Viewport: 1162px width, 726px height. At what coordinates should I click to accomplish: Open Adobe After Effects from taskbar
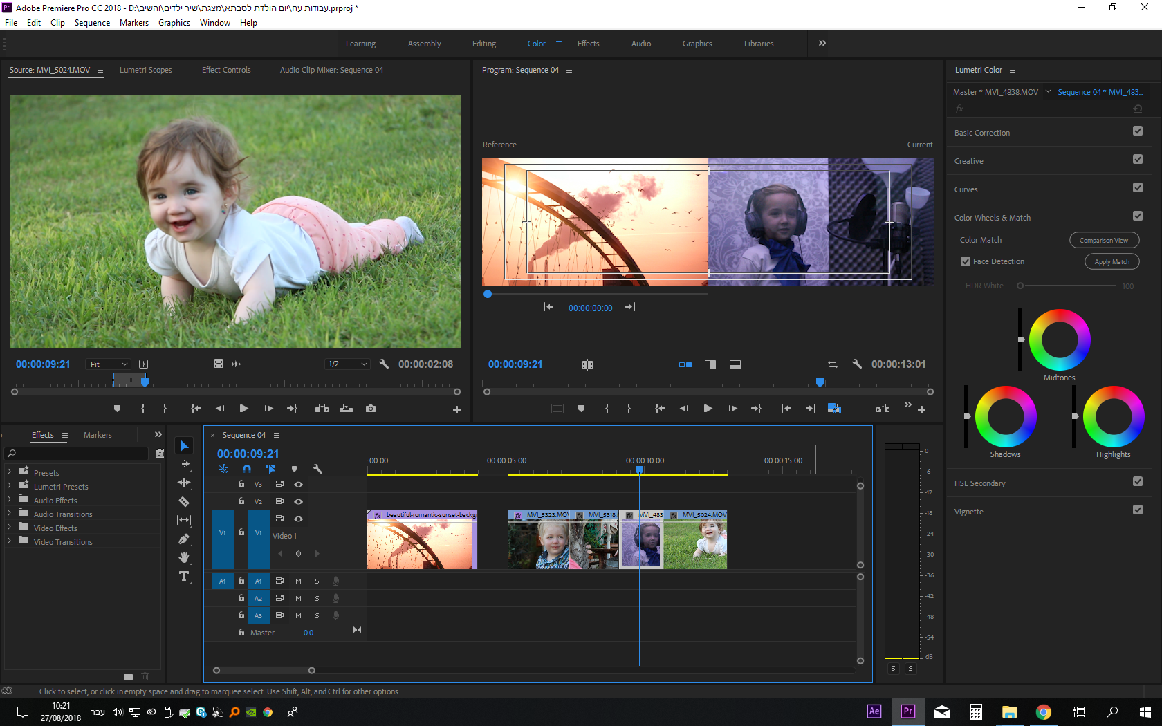[874, 711]
